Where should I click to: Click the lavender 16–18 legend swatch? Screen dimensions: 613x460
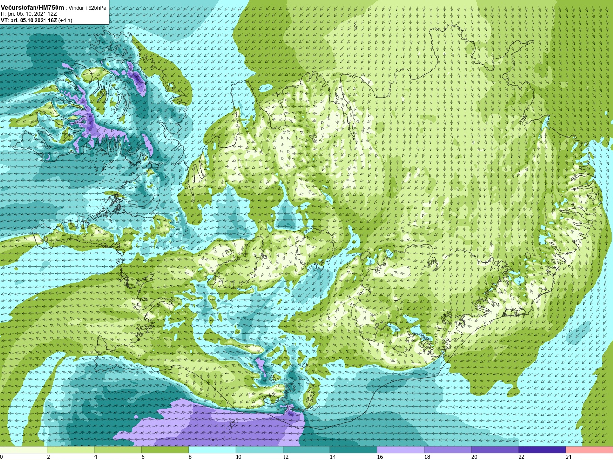click(401, 450)
